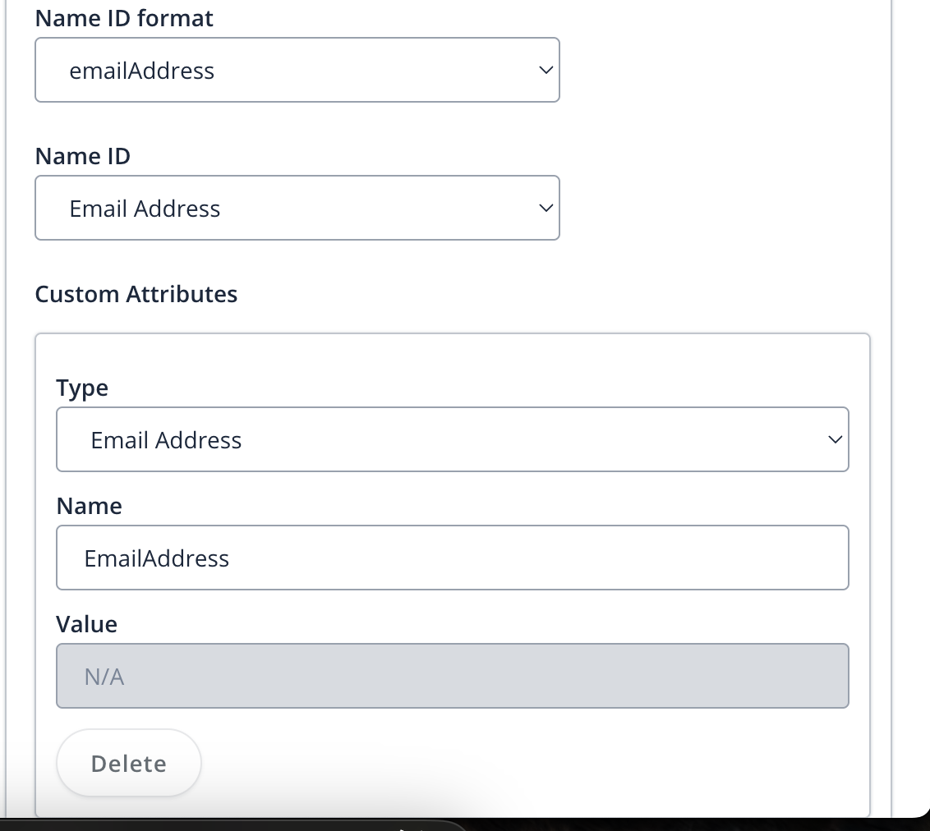Screen dimensions: 930x831
Task: Click the "Name ID format" label
Action: tap(124, 18)
